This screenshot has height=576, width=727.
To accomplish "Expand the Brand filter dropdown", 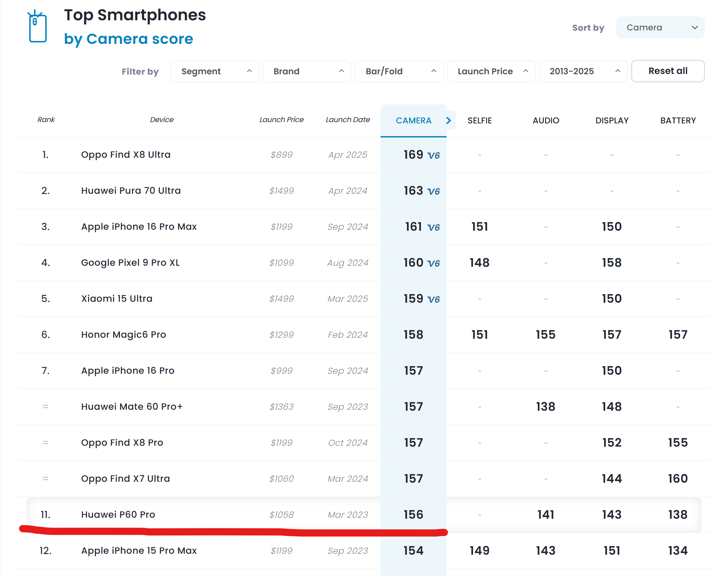I will [x=307, y=71].
